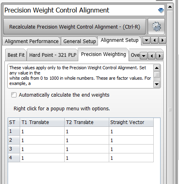
Task: Click inner tab row left arrow
Action: point(152,56)
